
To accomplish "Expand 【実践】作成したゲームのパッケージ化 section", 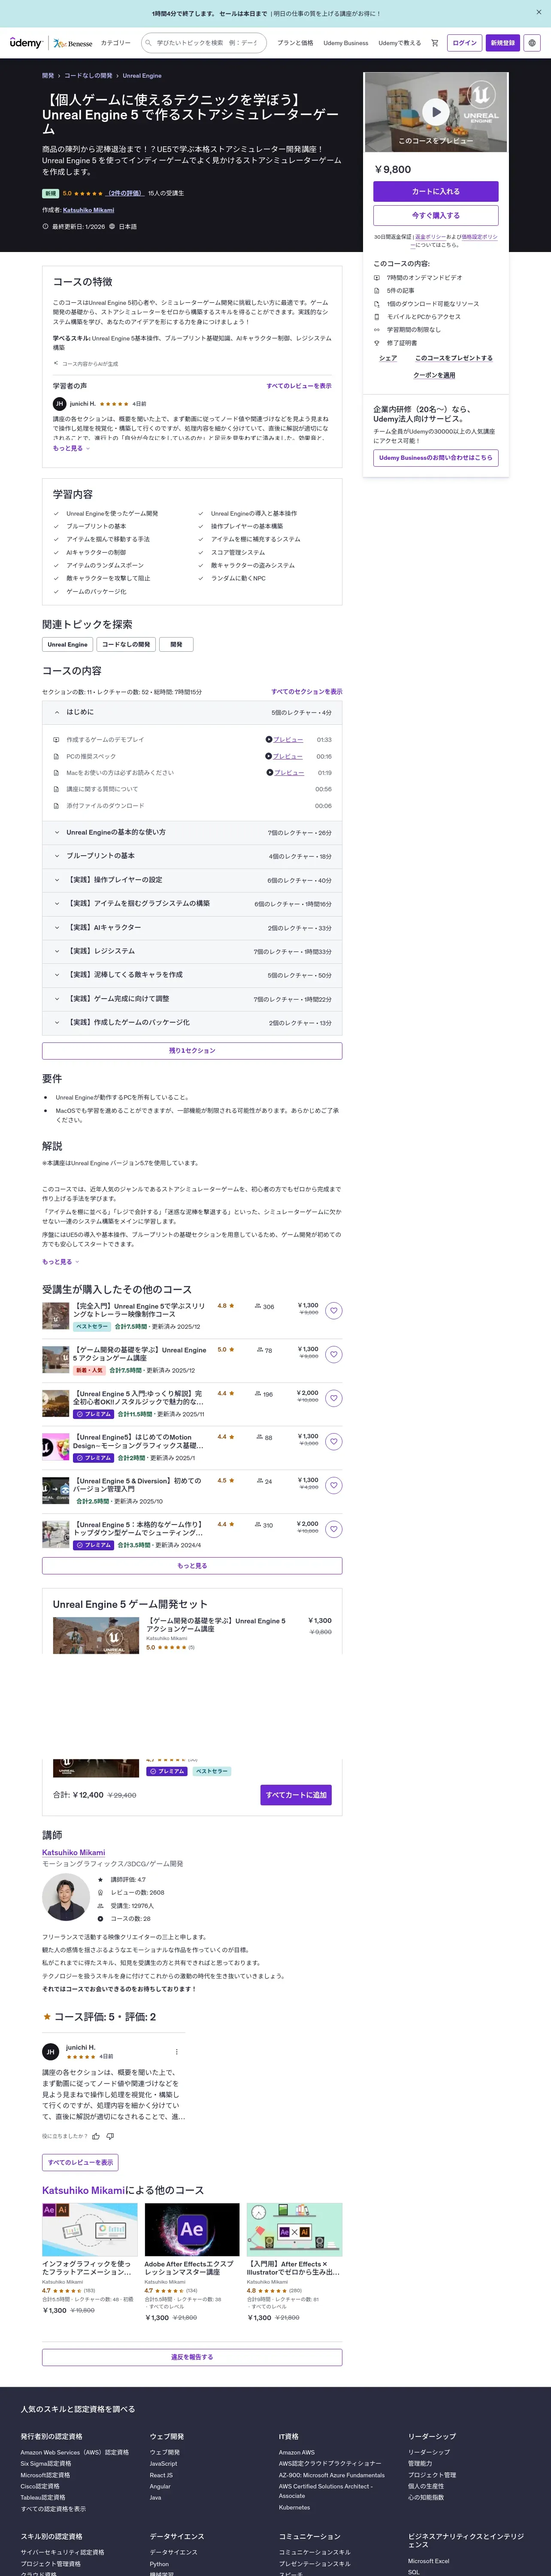I will 192,1023.
